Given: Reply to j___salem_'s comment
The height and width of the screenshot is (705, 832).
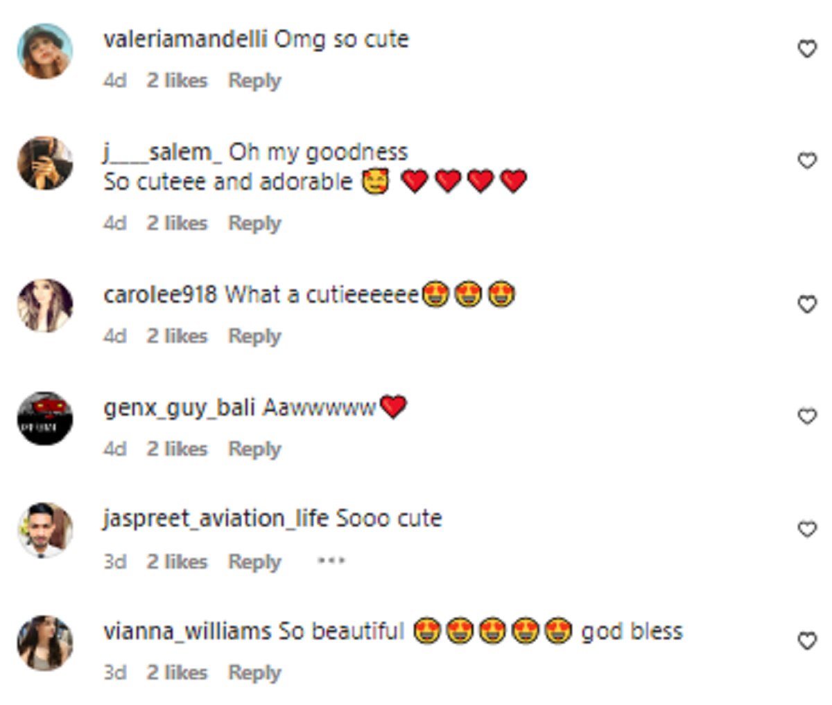Looking at the screenshot, I should (254, 223).
